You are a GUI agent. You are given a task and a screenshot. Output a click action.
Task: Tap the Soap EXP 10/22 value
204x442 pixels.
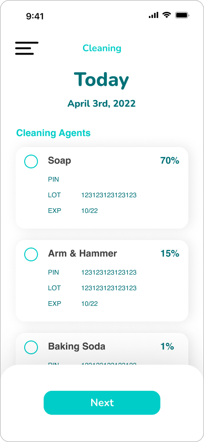(x=90, y=211)
